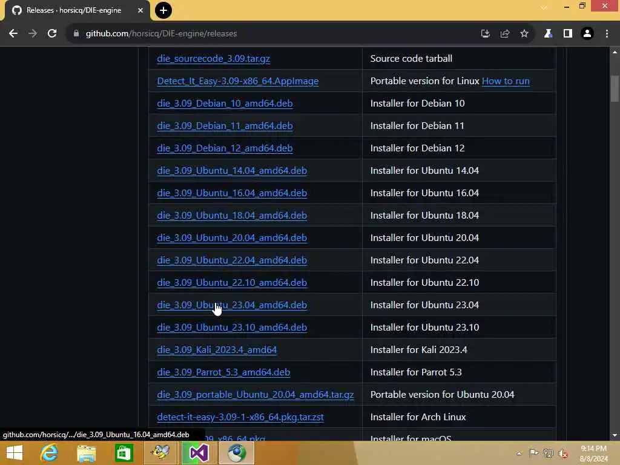Select the text Installer for Kali 2023.4
620x465 pixels.
[419, 350]
